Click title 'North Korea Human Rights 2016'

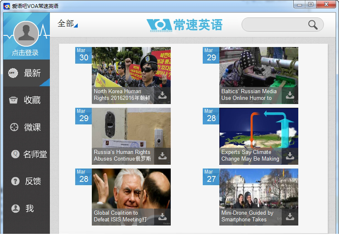(122, 94)
